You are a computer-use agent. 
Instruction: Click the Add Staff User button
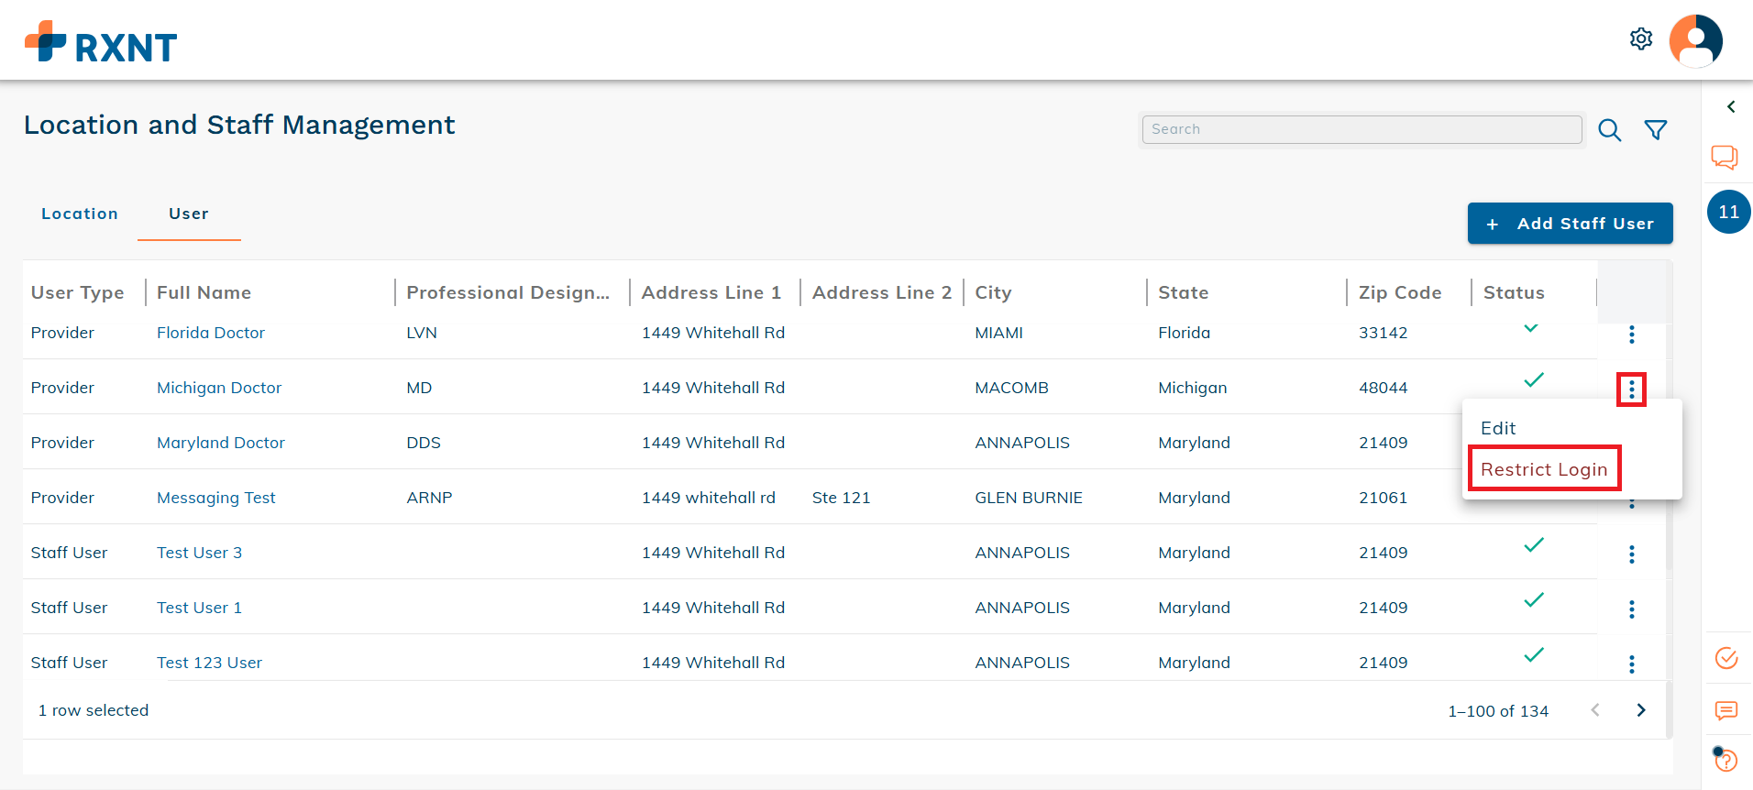1571,224
